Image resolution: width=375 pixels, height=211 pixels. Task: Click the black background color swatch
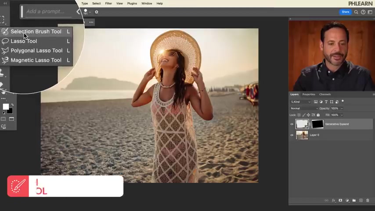pos(10,111)
